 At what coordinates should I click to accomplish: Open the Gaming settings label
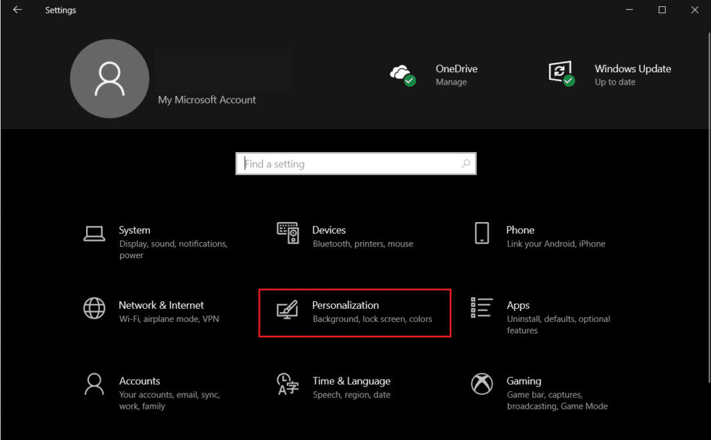point(524,381)
